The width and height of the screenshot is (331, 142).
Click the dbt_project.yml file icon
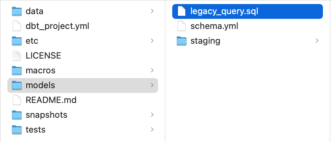[16, 26]
